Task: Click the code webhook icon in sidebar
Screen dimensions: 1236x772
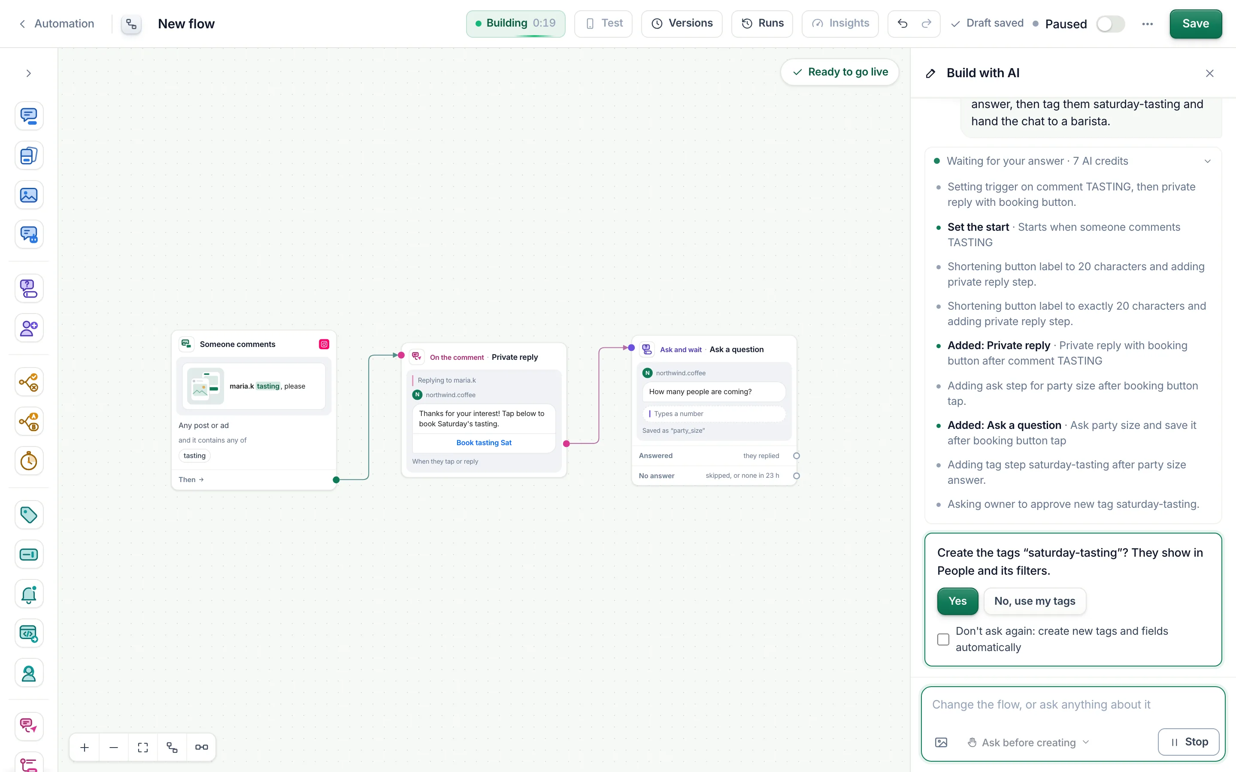Action: (29, 633)
